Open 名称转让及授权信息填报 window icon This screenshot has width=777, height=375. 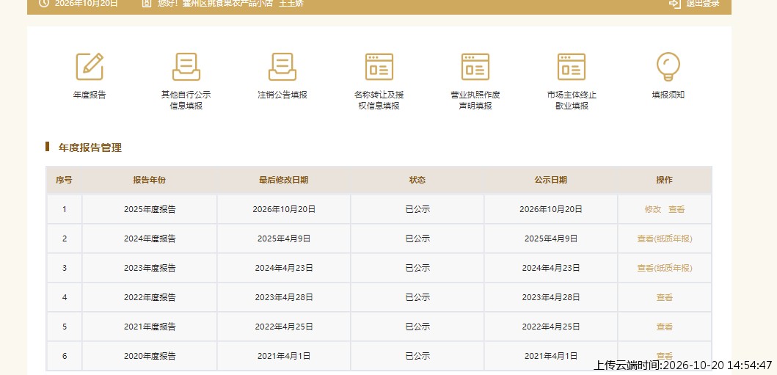(379, 66)
